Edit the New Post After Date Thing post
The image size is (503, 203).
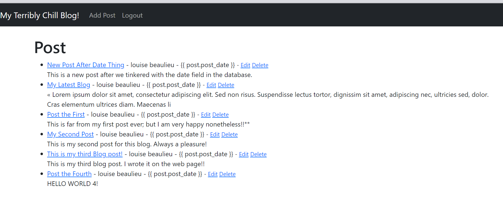point(245,65)
